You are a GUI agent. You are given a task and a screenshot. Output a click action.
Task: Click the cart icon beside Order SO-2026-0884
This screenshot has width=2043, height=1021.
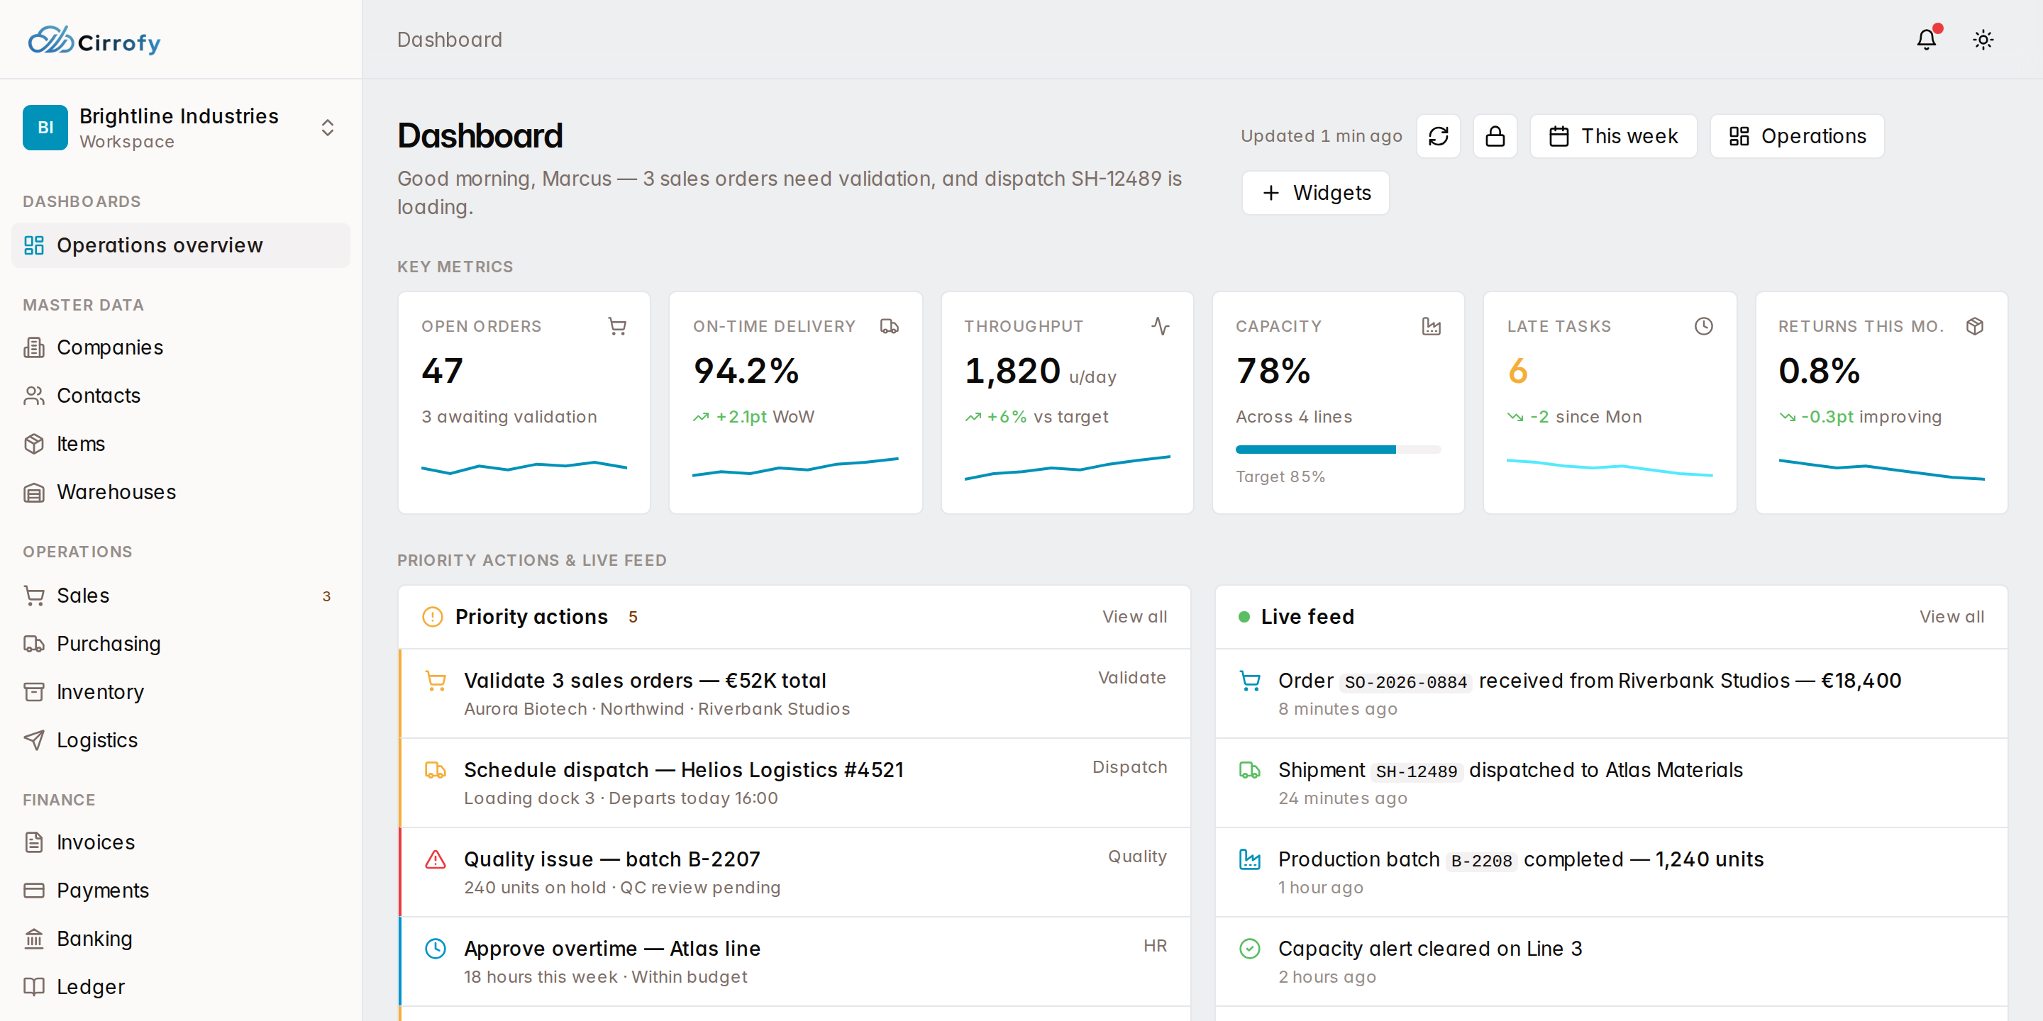(1250, 681)
